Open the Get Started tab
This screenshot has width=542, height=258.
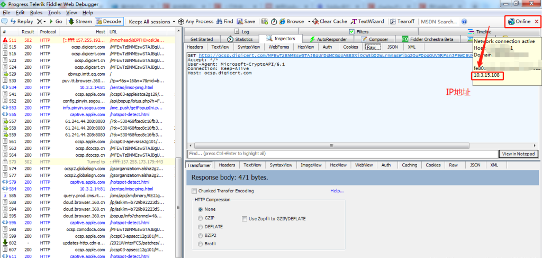pos(202,39)
